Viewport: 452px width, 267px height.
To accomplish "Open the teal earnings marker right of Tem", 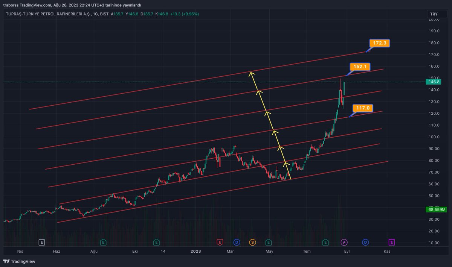I will tap(325, 243).
